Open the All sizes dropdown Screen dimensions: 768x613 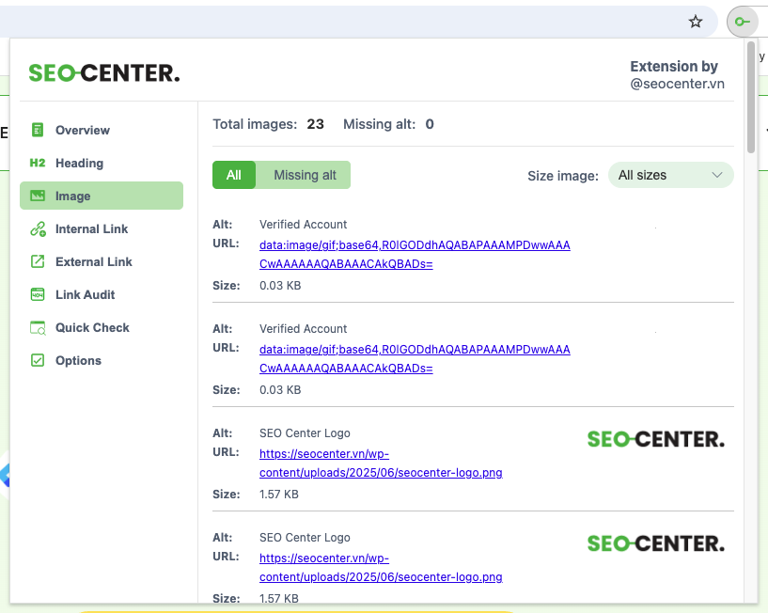pos(669,175)
